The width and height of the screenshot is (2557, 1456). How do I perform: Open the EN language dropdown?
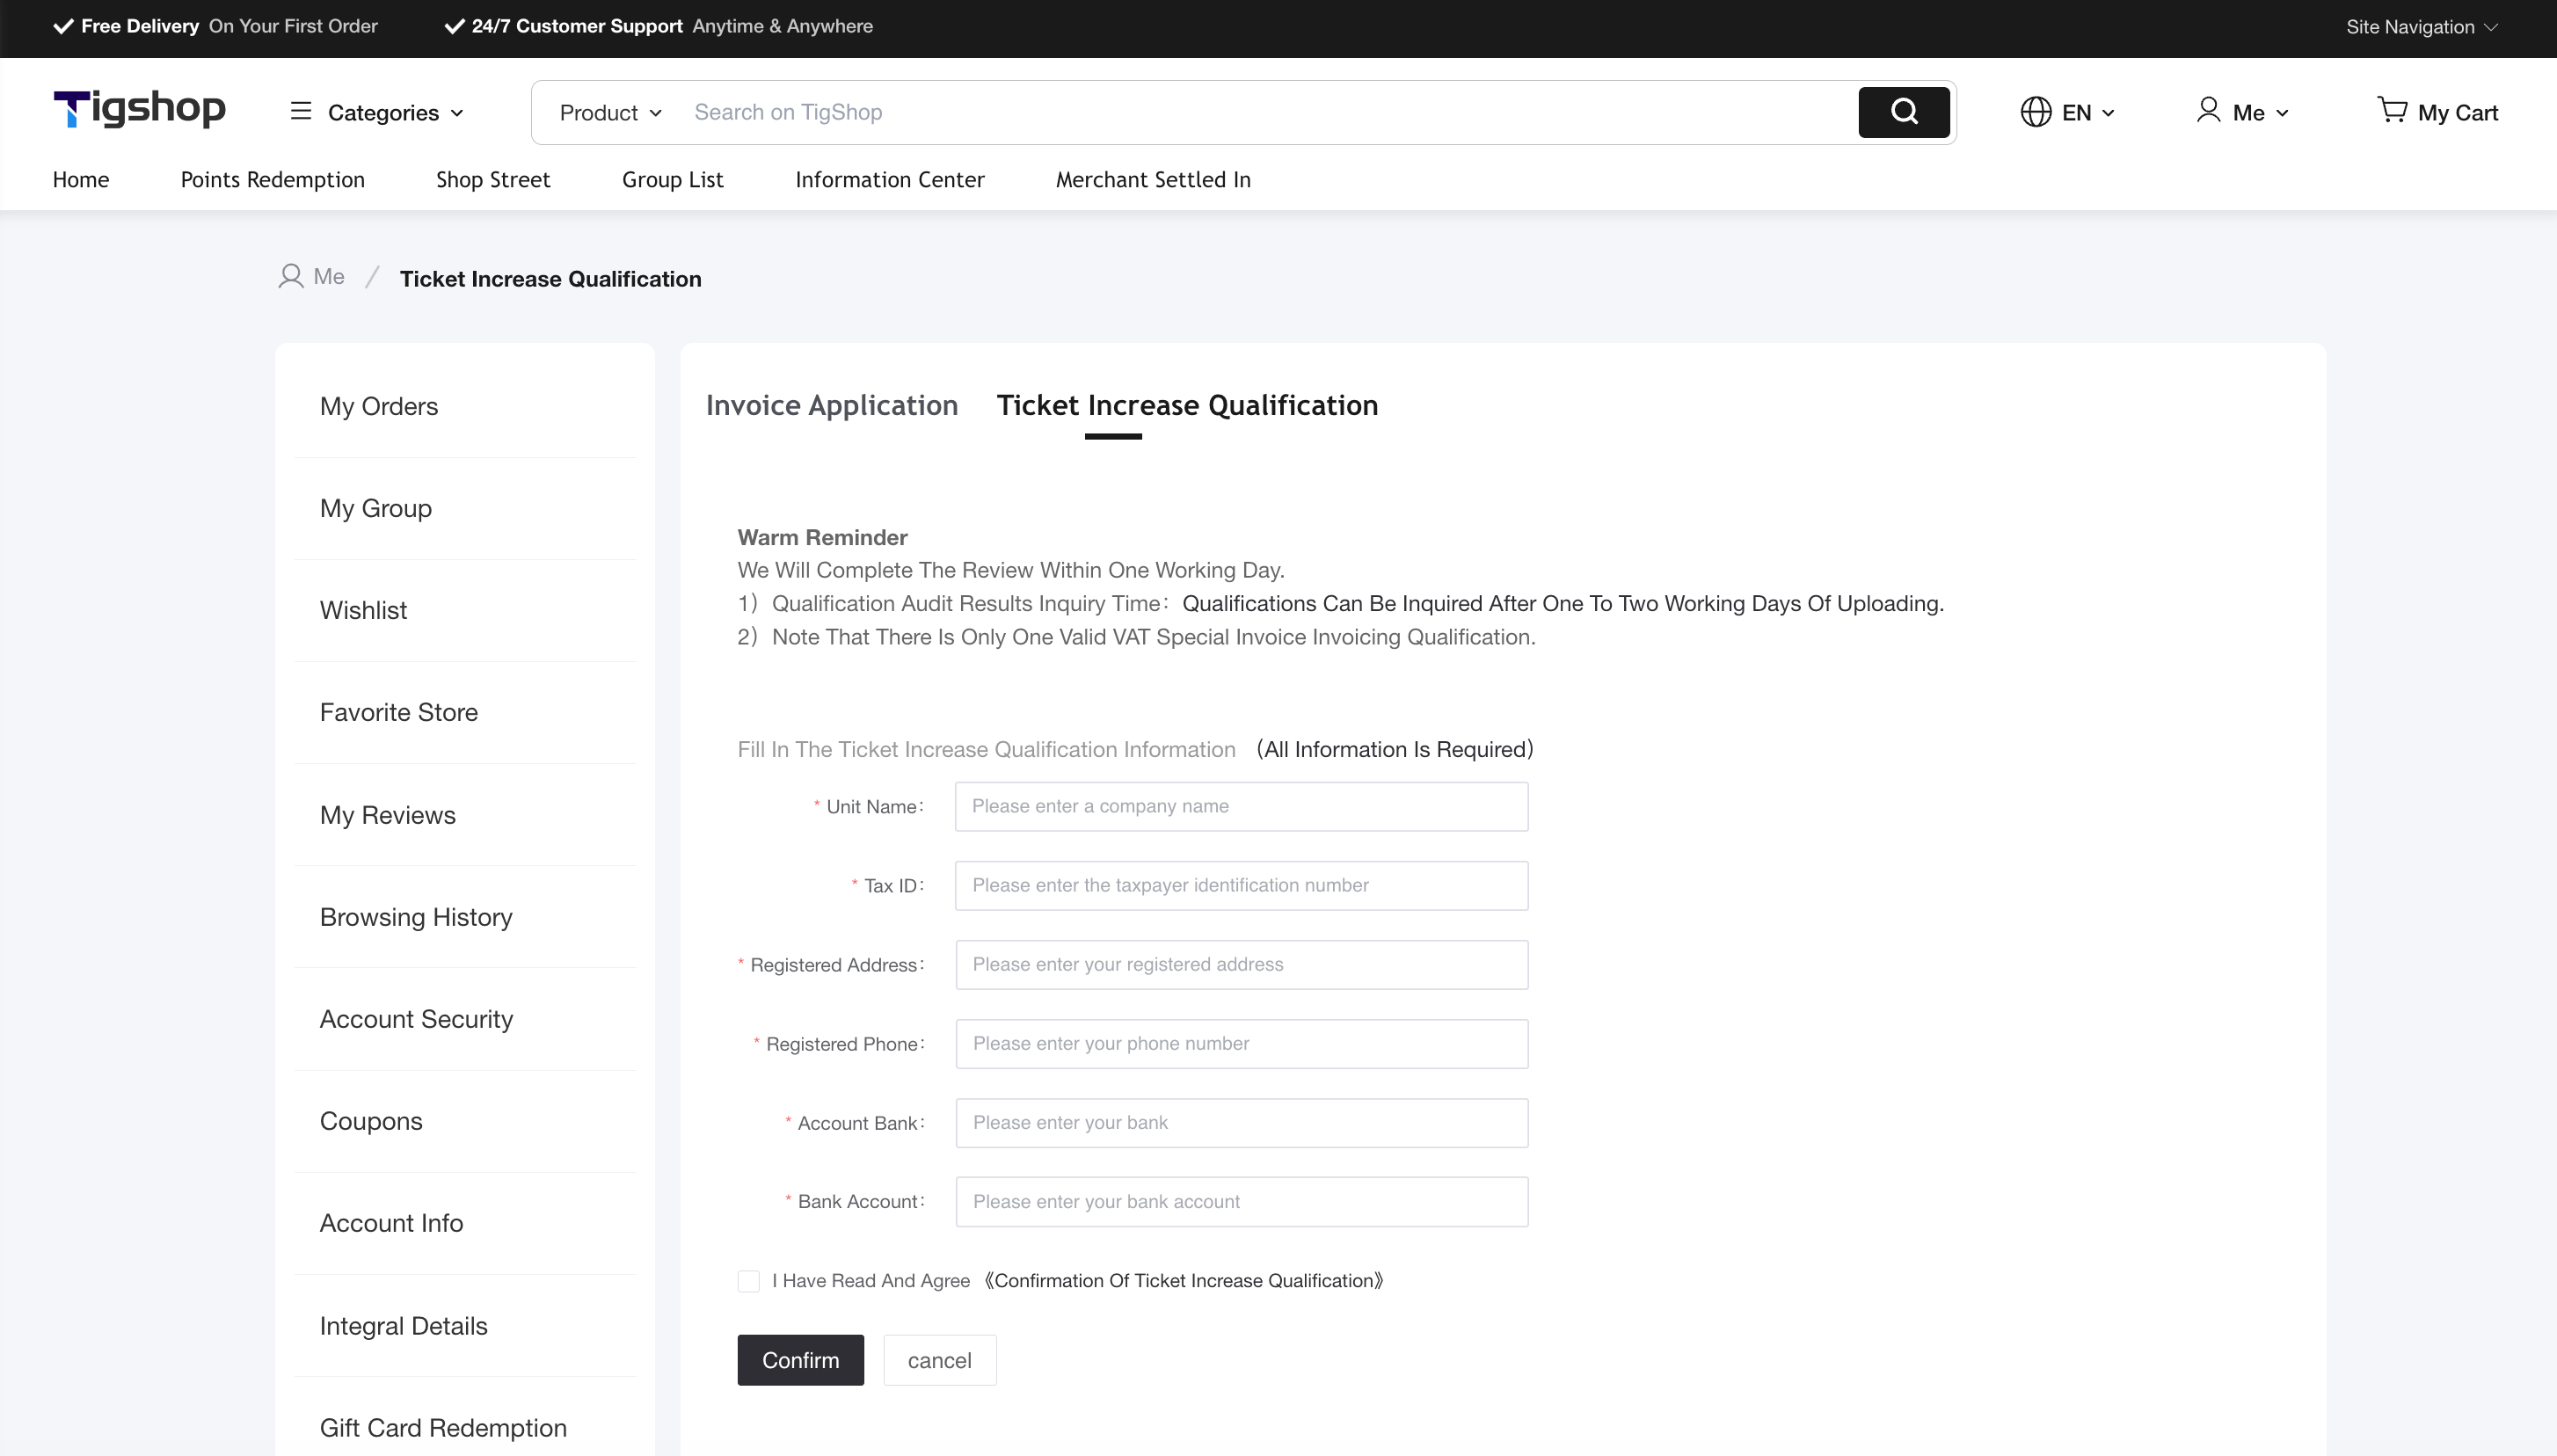coord(2087,113)
